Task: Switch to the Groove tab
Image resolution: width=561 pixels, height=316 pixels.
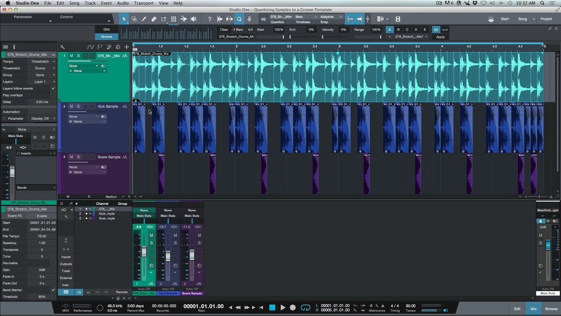Action: pos(107,36)
